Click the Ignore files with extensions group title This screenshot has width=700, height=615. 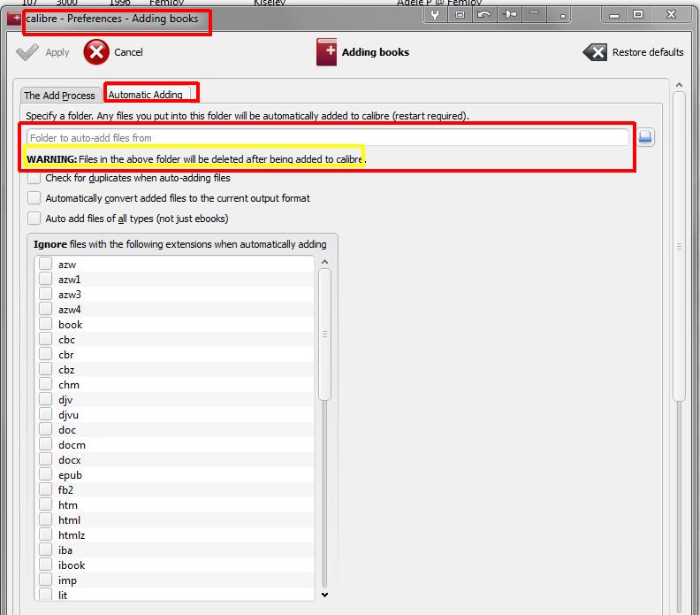(x=180, y=244)
